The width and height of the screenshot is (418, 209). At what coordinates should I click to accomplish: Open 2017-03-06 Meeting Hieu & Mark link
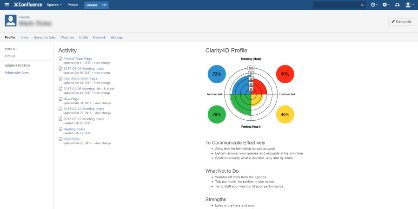point(89,89)
